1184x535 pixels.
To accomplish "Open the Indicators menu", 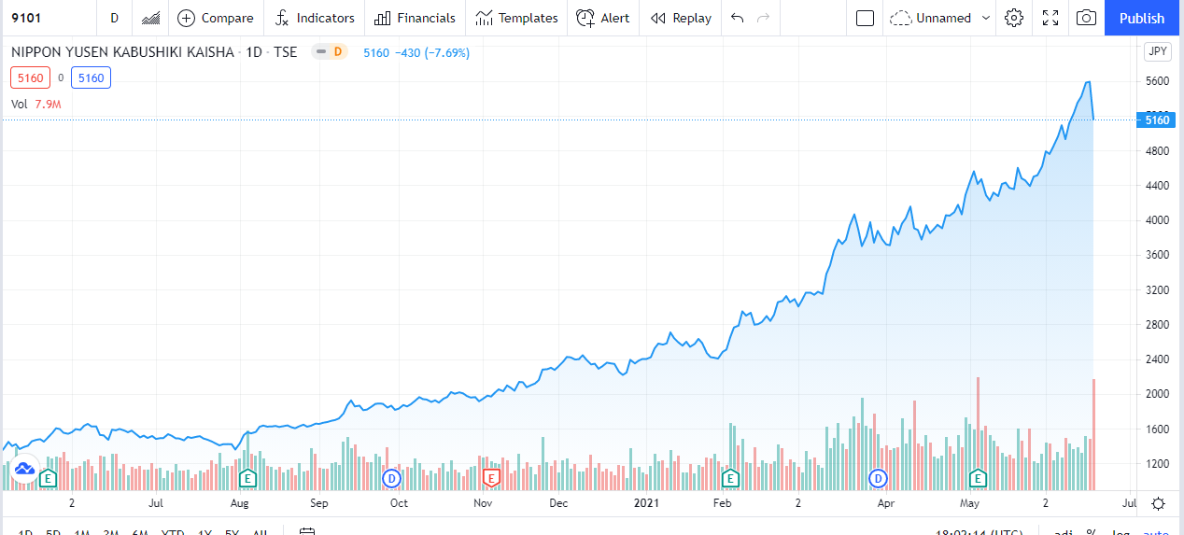I will (315, 18).
